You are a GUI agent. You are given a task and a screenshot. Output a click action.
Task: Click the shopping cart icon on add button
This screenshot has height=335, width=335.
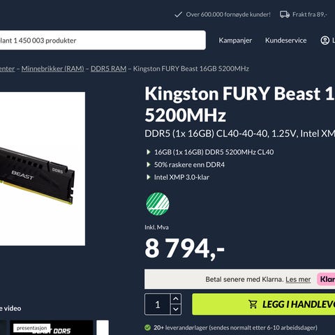[x=253, y=304]
